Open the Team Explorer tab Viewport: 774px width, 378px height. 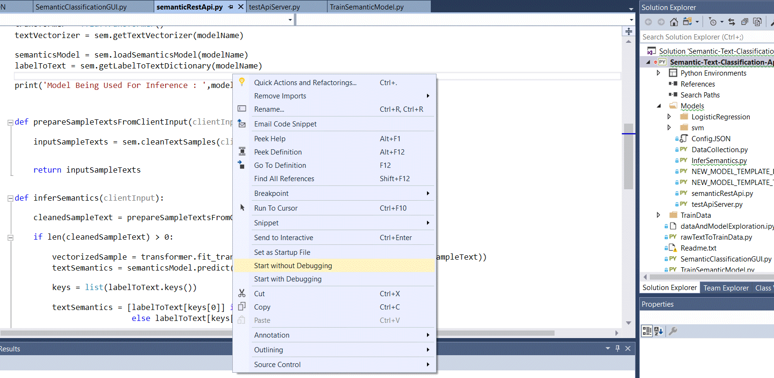726,288
